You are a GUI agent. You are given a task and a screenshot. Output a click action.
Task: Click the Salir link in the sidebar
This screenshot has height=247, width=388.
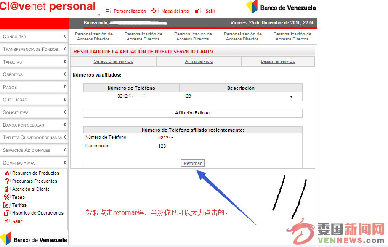pos(17,221)
